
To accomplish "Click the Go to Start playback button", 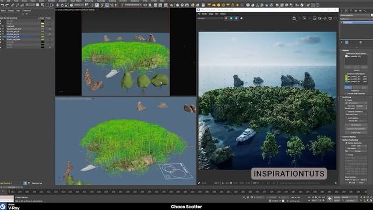I will [309, 197].
